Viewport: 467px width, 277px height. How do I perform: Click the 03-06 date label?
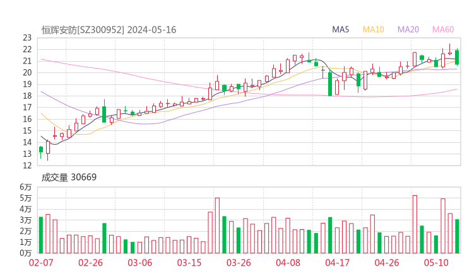pyautogui.click(x=140, y=263)
